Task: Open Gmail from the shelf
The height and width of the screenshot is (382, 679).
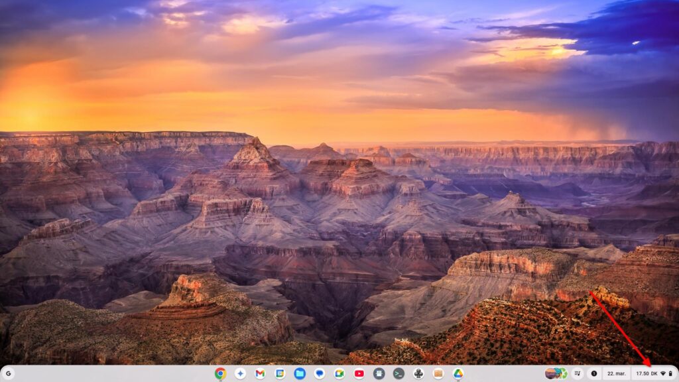Action: [260, 373]
